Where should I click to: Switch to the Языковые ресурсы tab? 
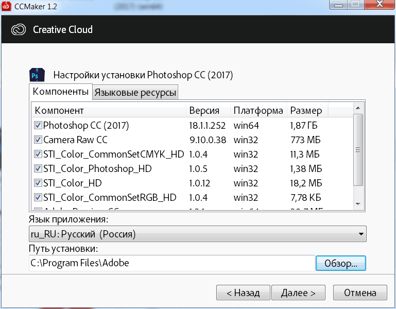pos(135,93)
